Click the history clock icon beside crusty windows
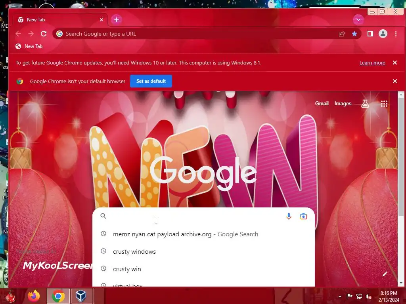The height and width of the screenshot is (304, 406). point(103,251)
